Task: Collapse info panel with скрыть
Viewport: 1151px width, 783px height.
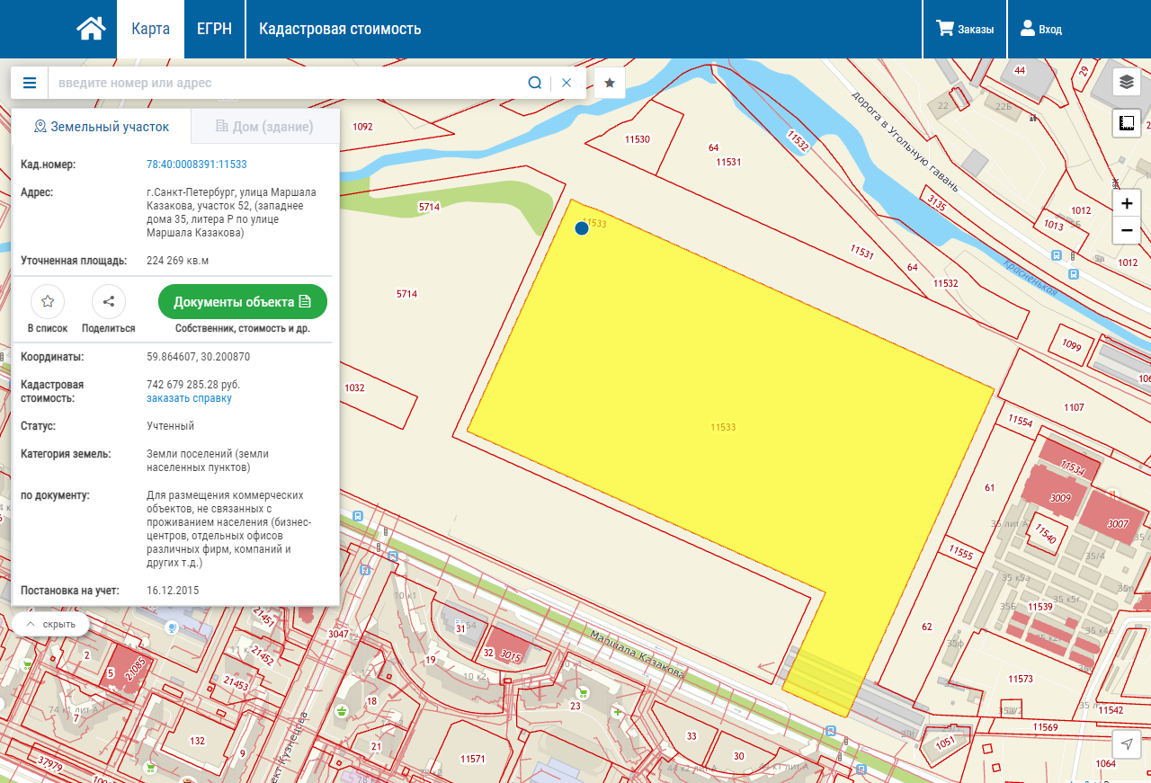Action: point(51,624)
